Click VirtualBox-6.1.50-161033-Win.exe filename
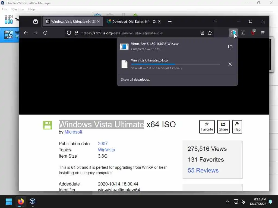278x208 pixels. click(155, 44)
